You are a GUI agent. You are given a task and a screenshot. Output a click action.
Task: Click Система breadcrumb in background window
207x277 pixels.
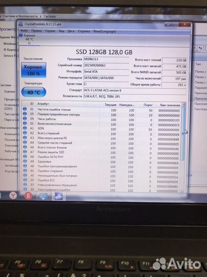(x=50, y=16)
